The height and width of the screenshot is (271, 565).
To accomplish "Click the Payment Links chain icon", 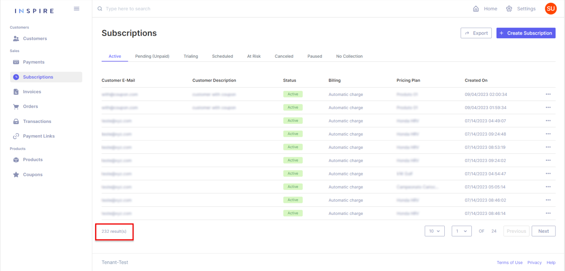I will point(16,136).
